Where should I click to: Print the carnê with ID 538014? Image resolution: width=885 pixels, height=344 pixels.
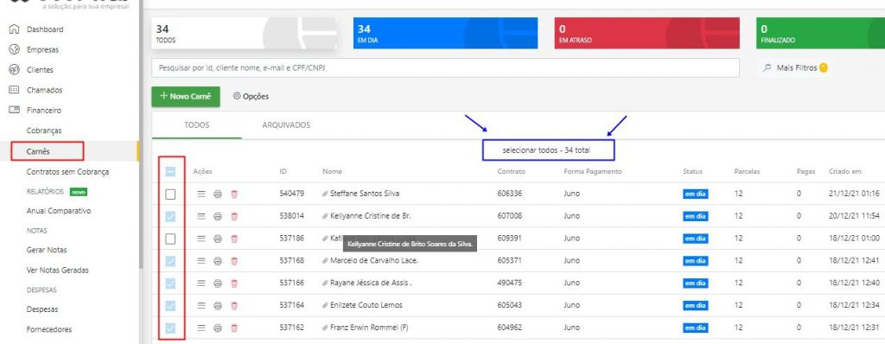tap(218, 216)
